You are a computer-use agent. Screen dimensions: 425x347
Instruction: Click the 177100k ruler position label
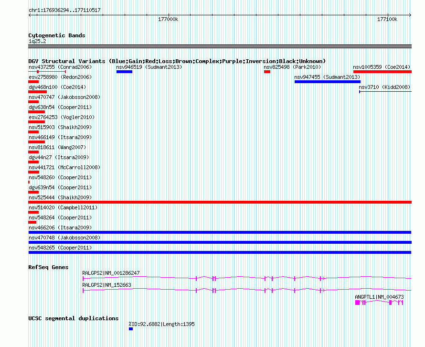pos(387,19)
